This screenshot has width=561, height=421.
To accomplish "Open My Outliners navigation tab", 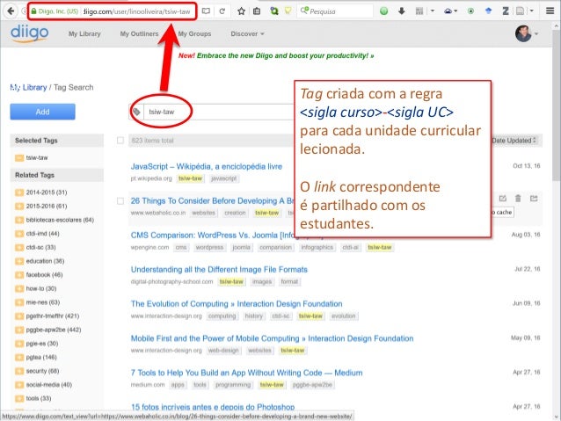I will pos(139,33).
